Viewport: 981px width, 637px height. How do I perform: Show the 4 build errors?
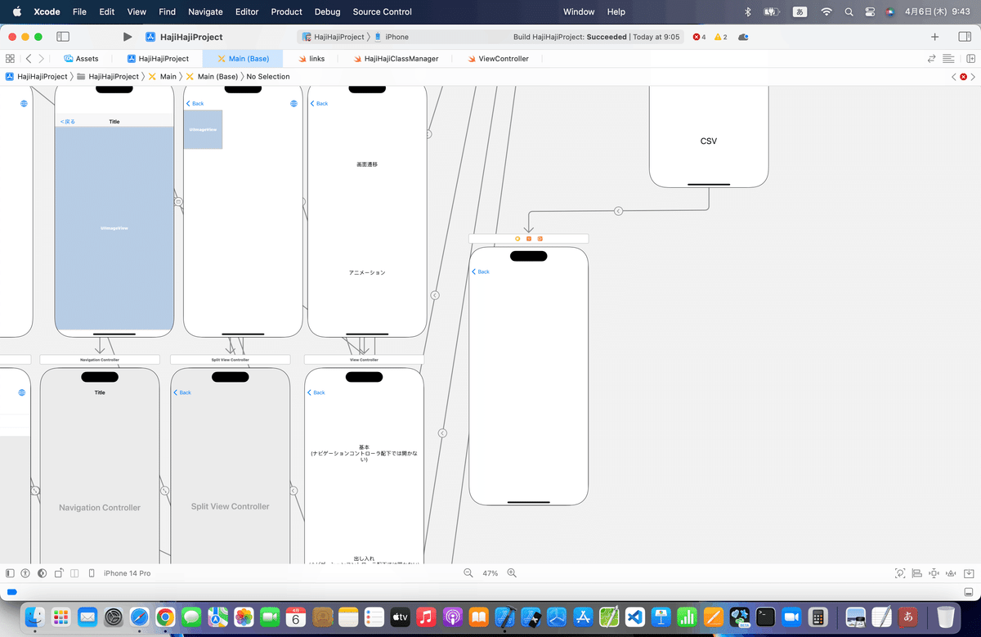coord(699,37)
